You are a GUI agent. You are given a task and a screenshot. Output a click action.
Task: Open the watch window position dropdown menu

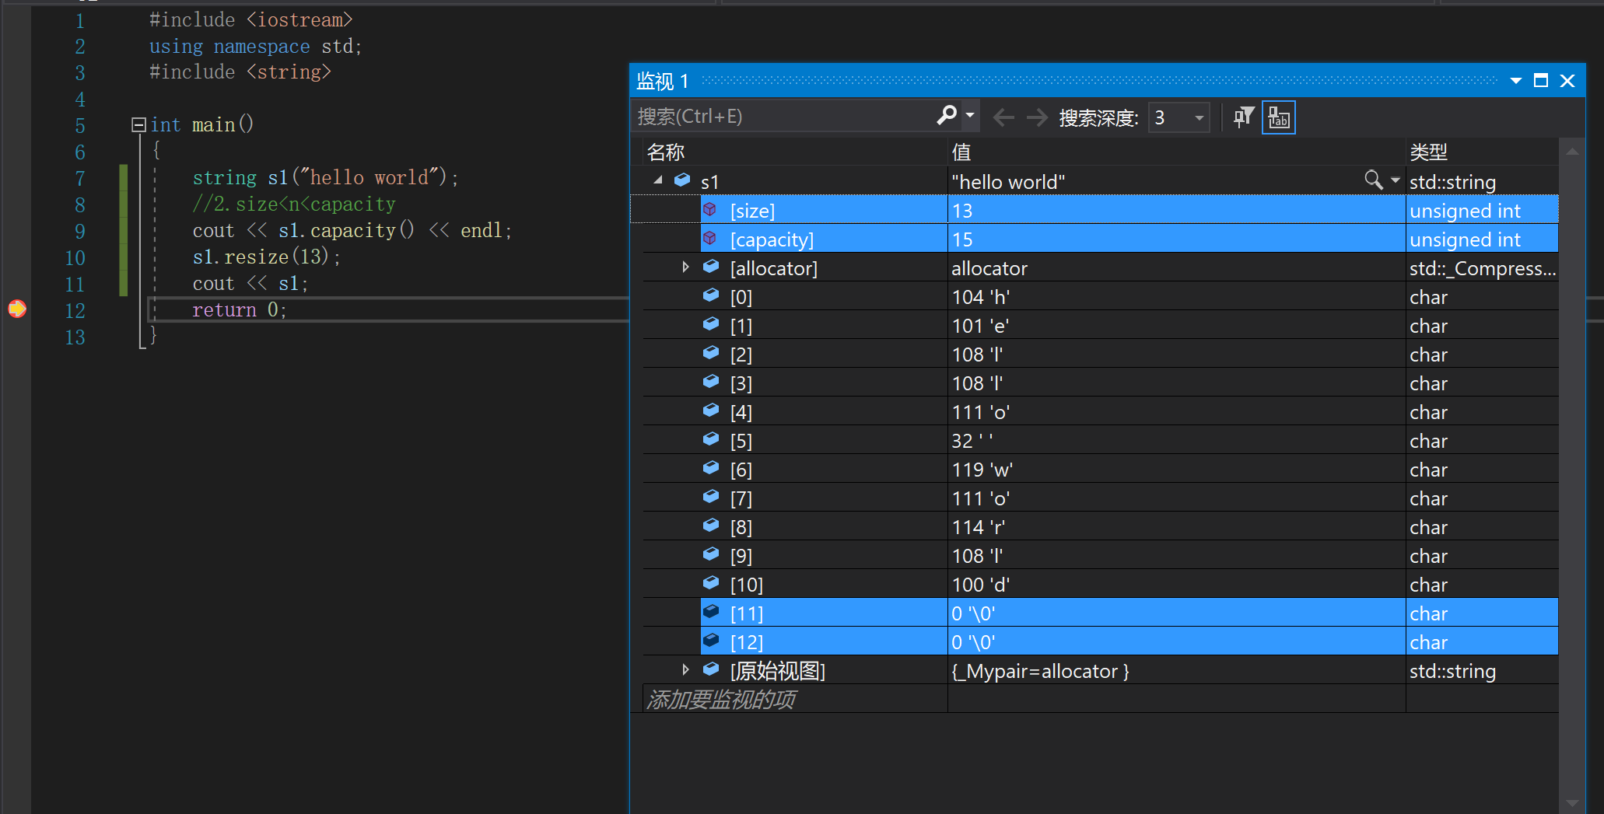[x=1515, y=81]
